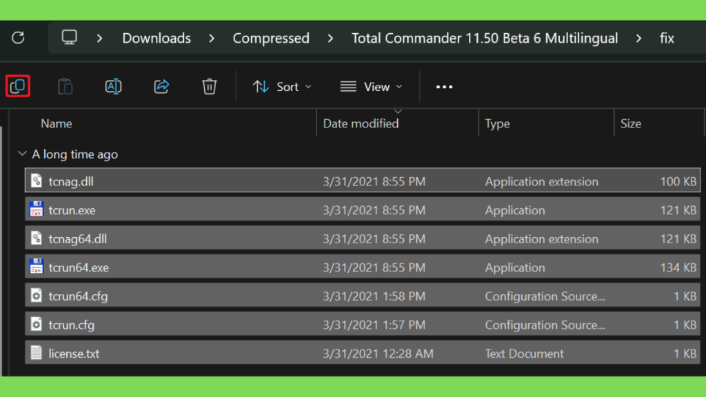Click the 'A long time ago' group label
706x397 pixels.
tap(74, 154)
